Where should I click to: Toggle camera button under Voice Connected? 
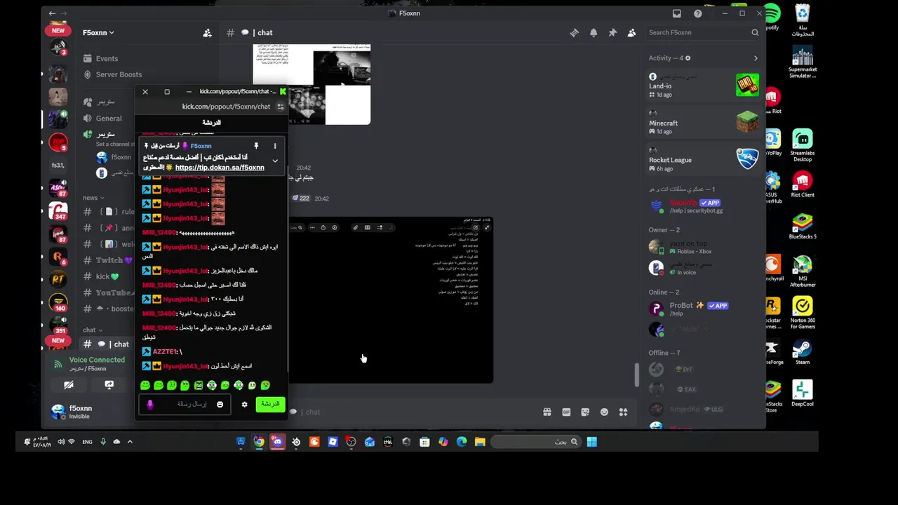click(x=68, y=385)
